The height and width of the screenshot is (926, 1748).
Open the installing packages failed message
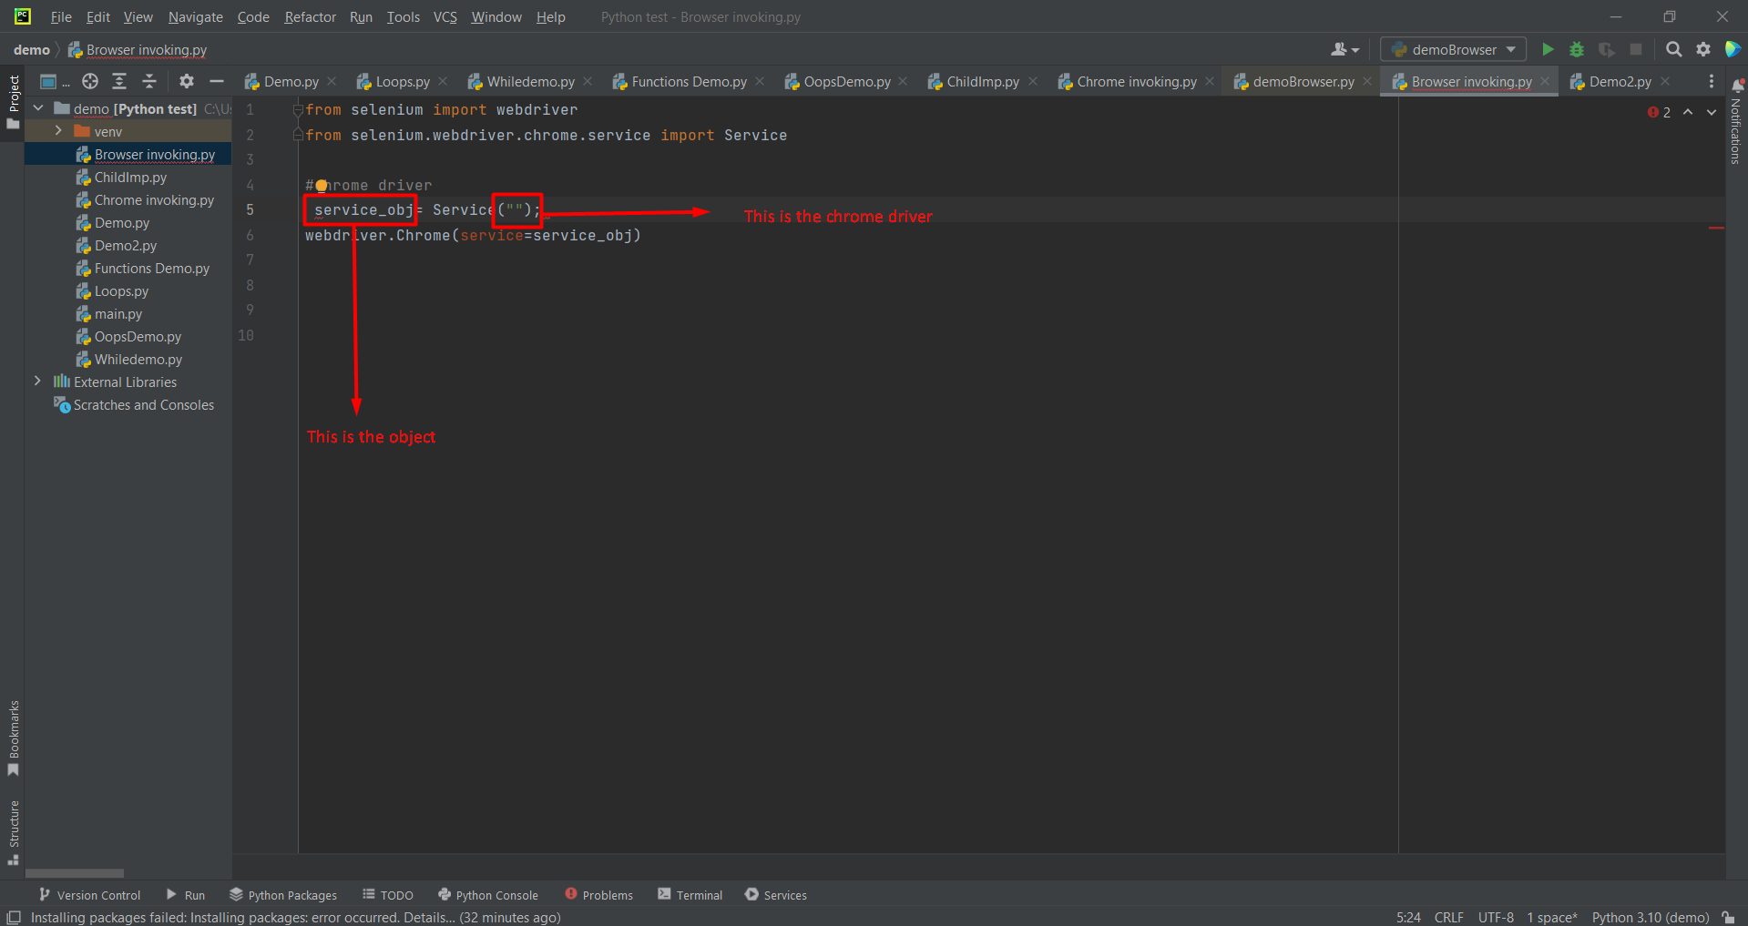click(x=295, y=917)
